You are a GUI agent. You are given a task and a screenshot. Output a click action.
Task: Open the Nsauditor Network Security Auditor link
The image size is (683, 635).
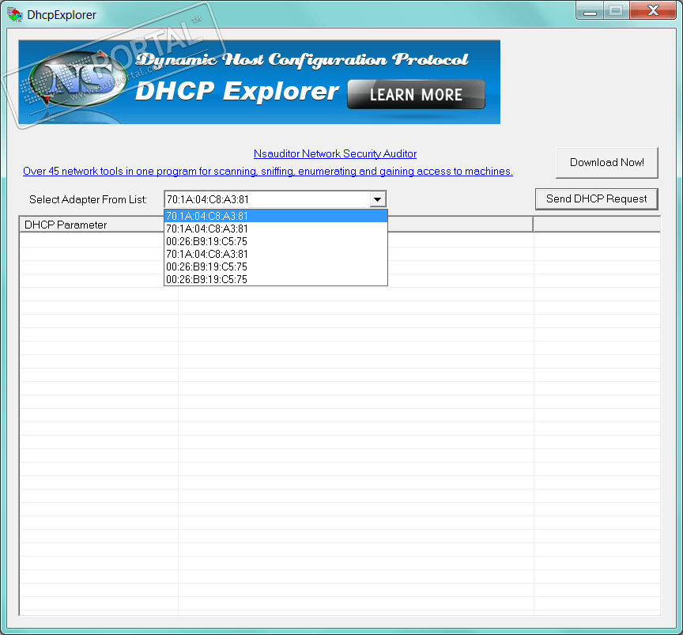[x=335, y=154]
